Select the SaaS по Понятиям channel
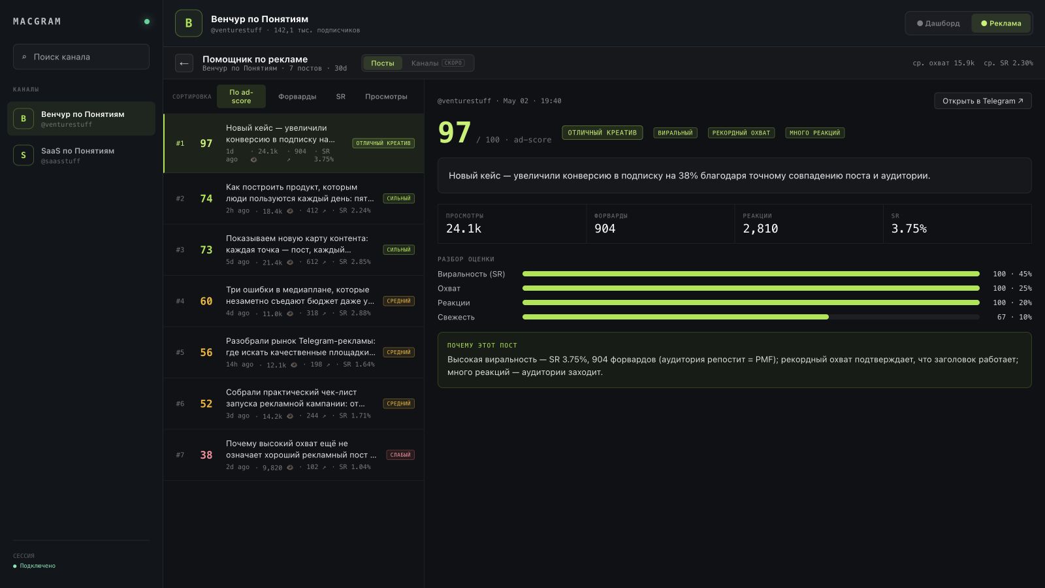The width and height of the screenshot is (1045, 588). (81, 155)
